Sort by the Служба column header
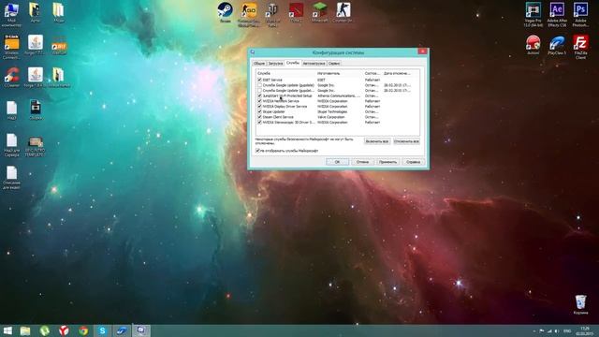599x337 pixels. point(286,73)
